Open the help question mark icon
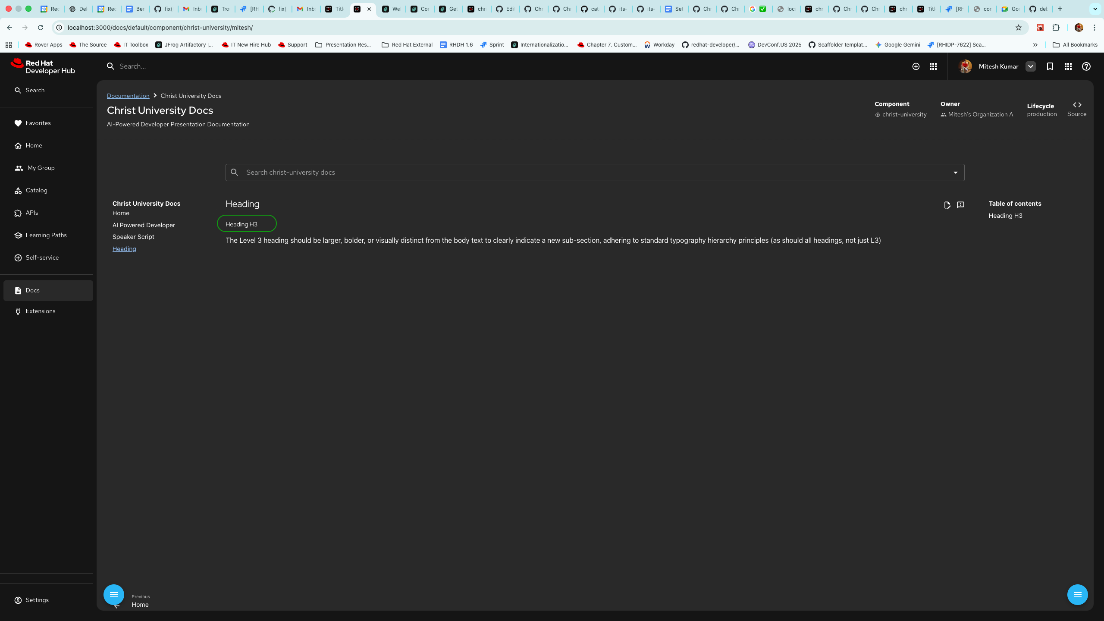The image size is (1104, 621). pyautogui.click(x=1086, y=66)
